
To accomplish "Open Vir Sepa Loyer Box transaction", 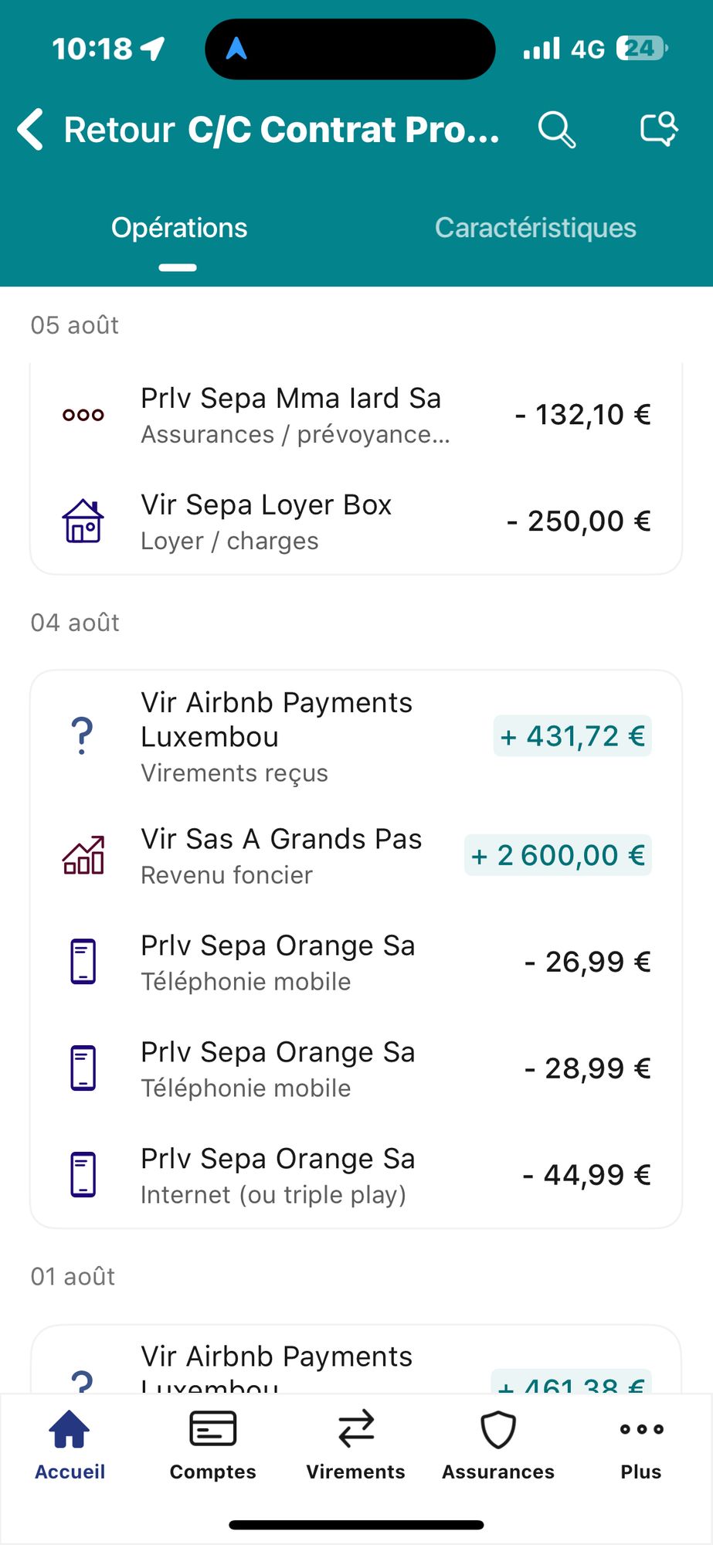I will pyautogui.click(x=356, y=521).
